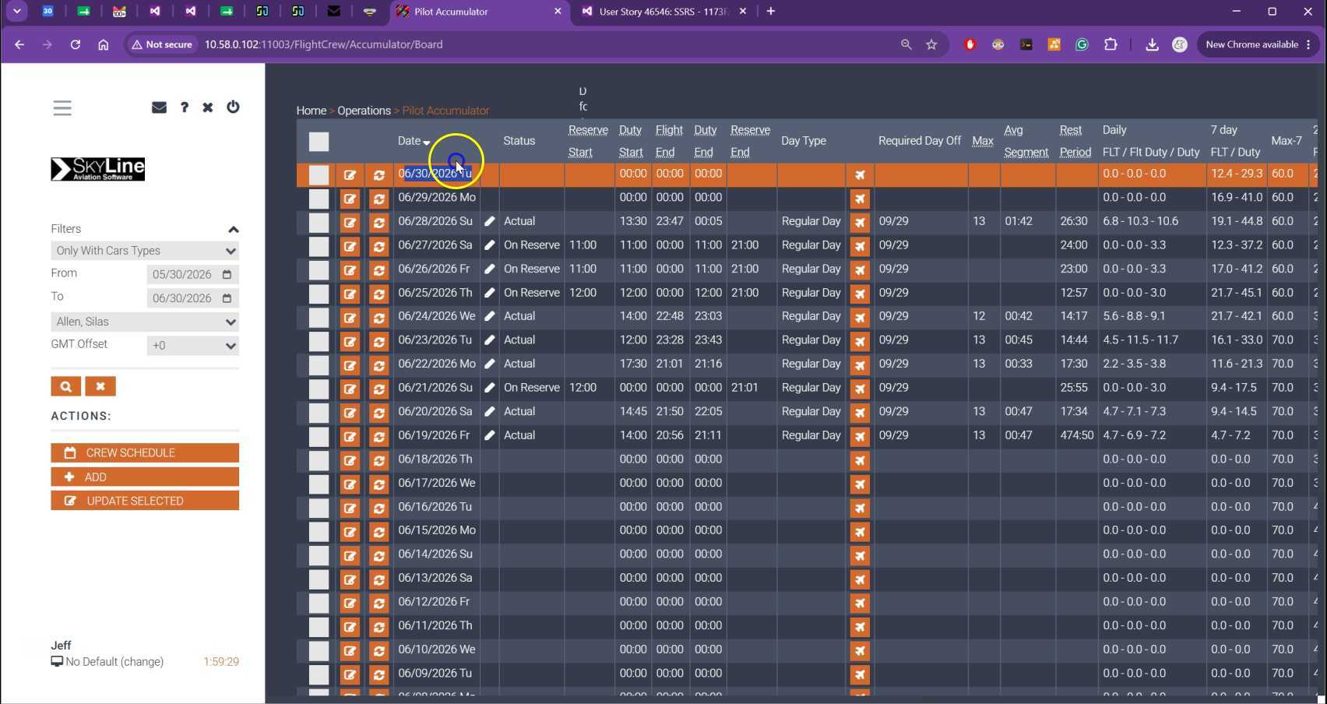
Task: Edit the 06/30/2026 Tu row
Action: [350, 175]
